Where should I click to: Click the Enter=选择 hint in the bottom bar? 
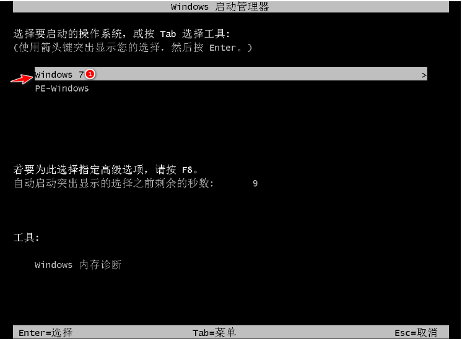45,333
